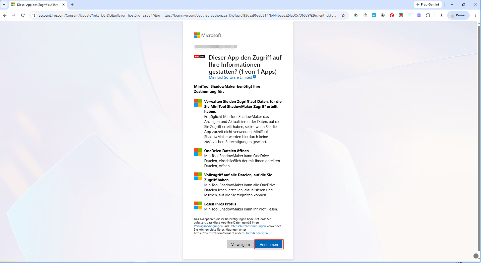Click the 'Verwalten Sie den Zugriff' heading
Screen dimensions: 481x263
pos(243,107)
